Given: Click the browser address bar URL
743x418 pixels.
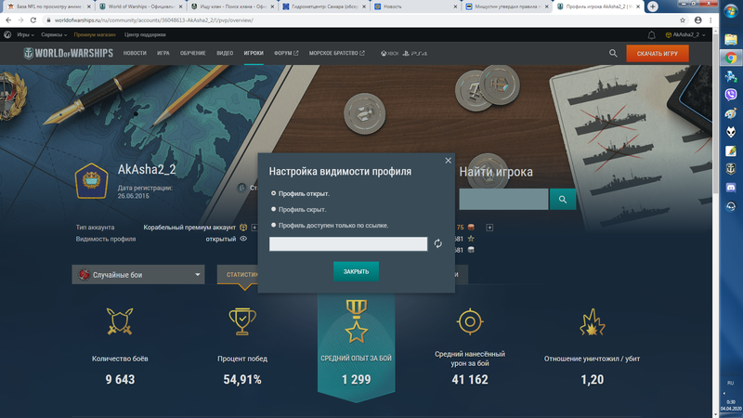Looking at the screenshot, I should (x=154, y=20).
